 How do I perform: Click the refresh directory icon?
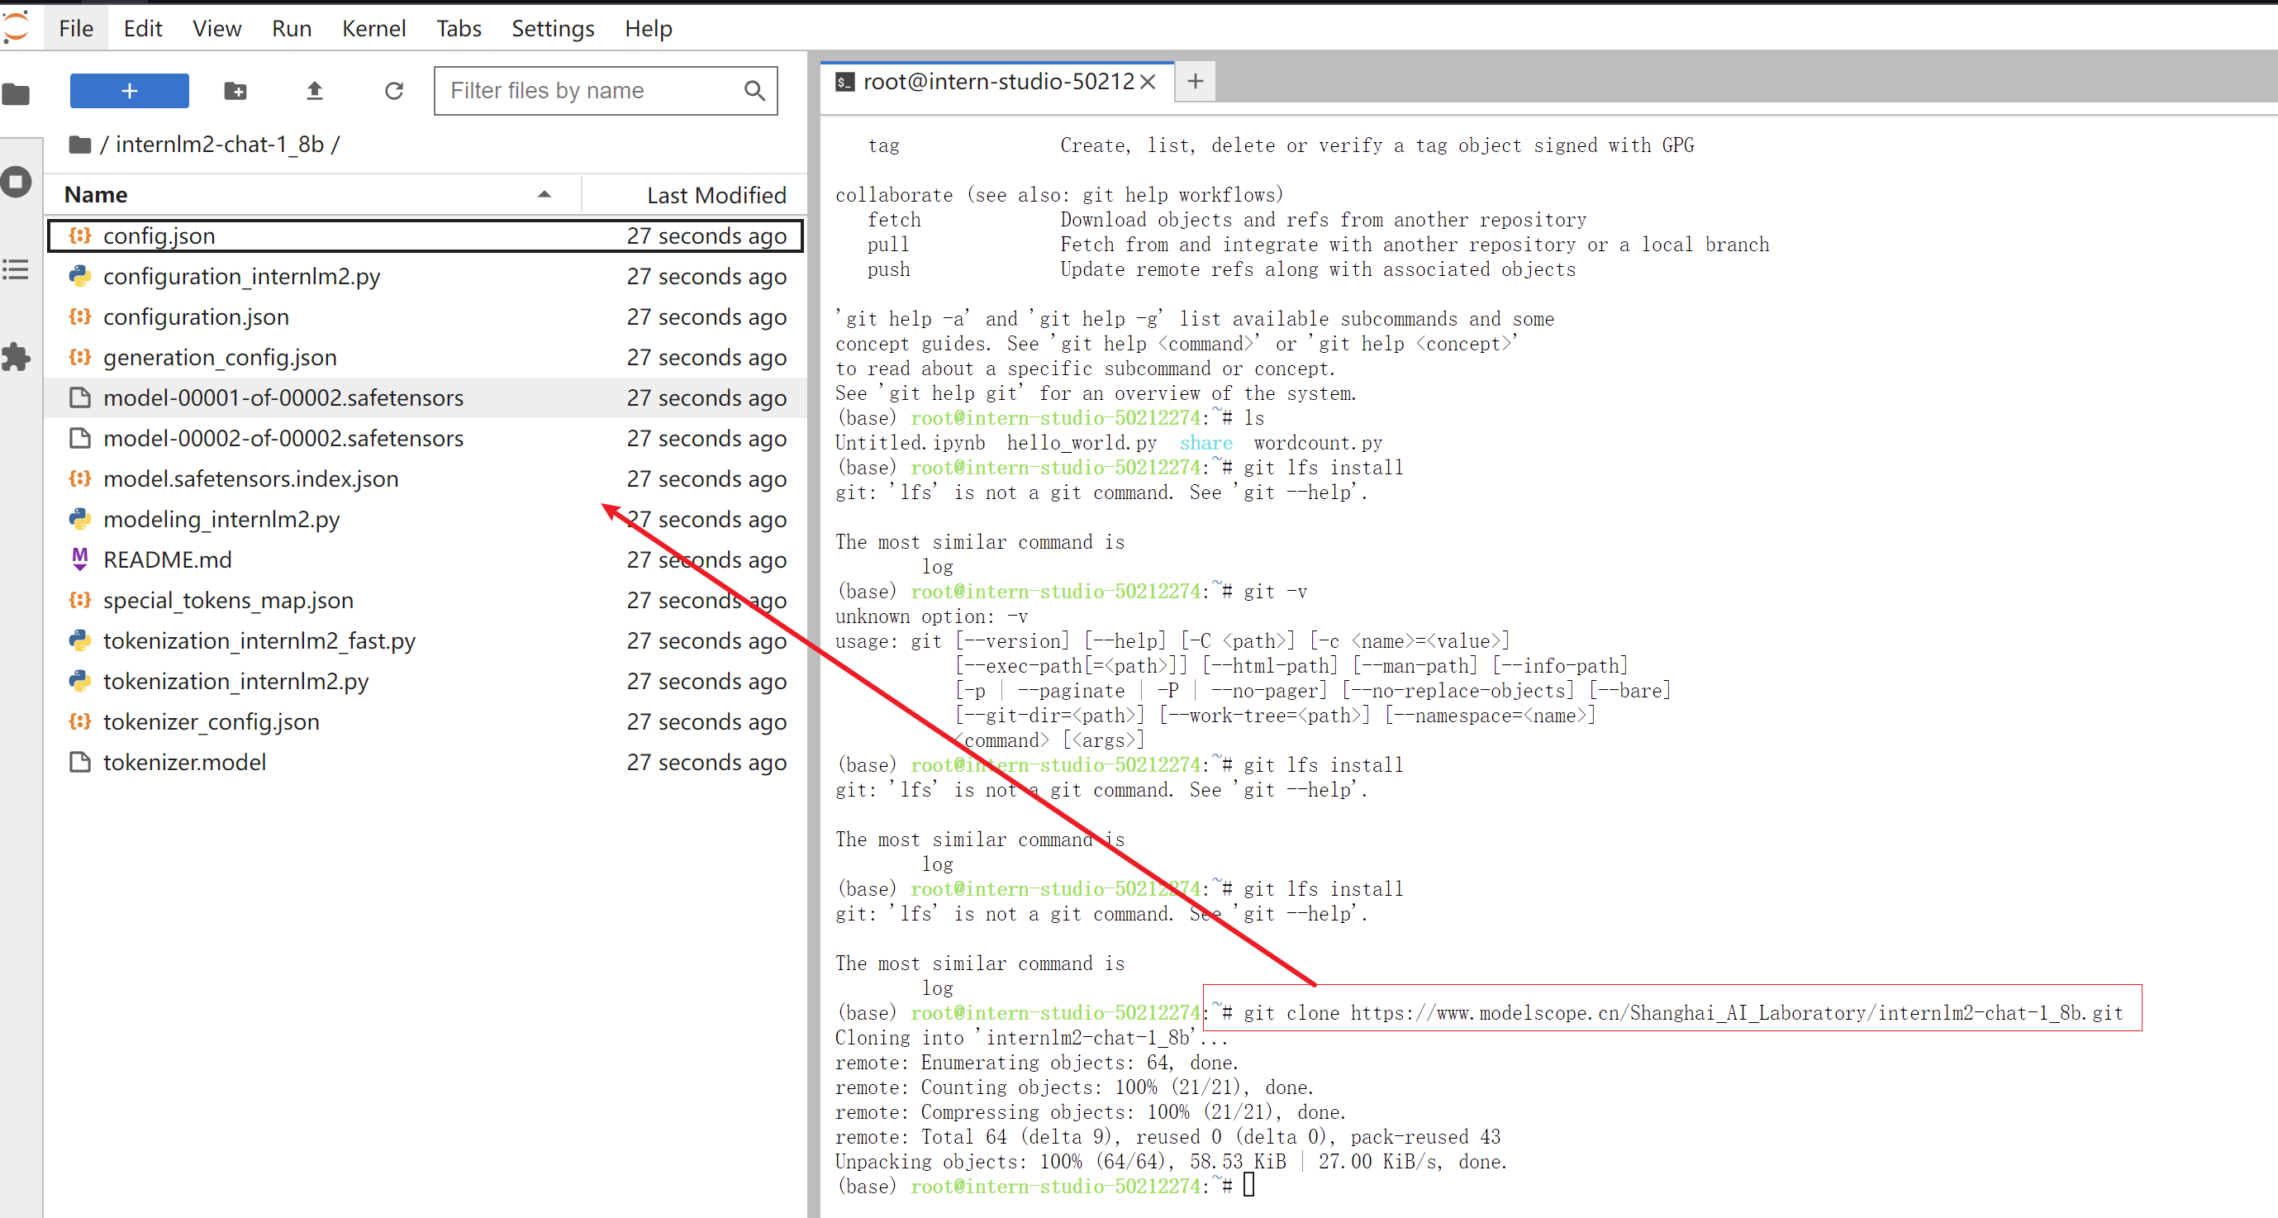click(x=392, y=90)
